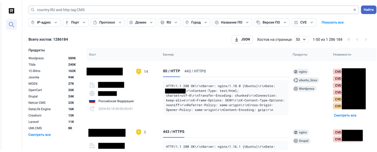Open the IP-адрес filter dropdown
The width and height of the screenshot is (377, 152).
coord(45,22)
